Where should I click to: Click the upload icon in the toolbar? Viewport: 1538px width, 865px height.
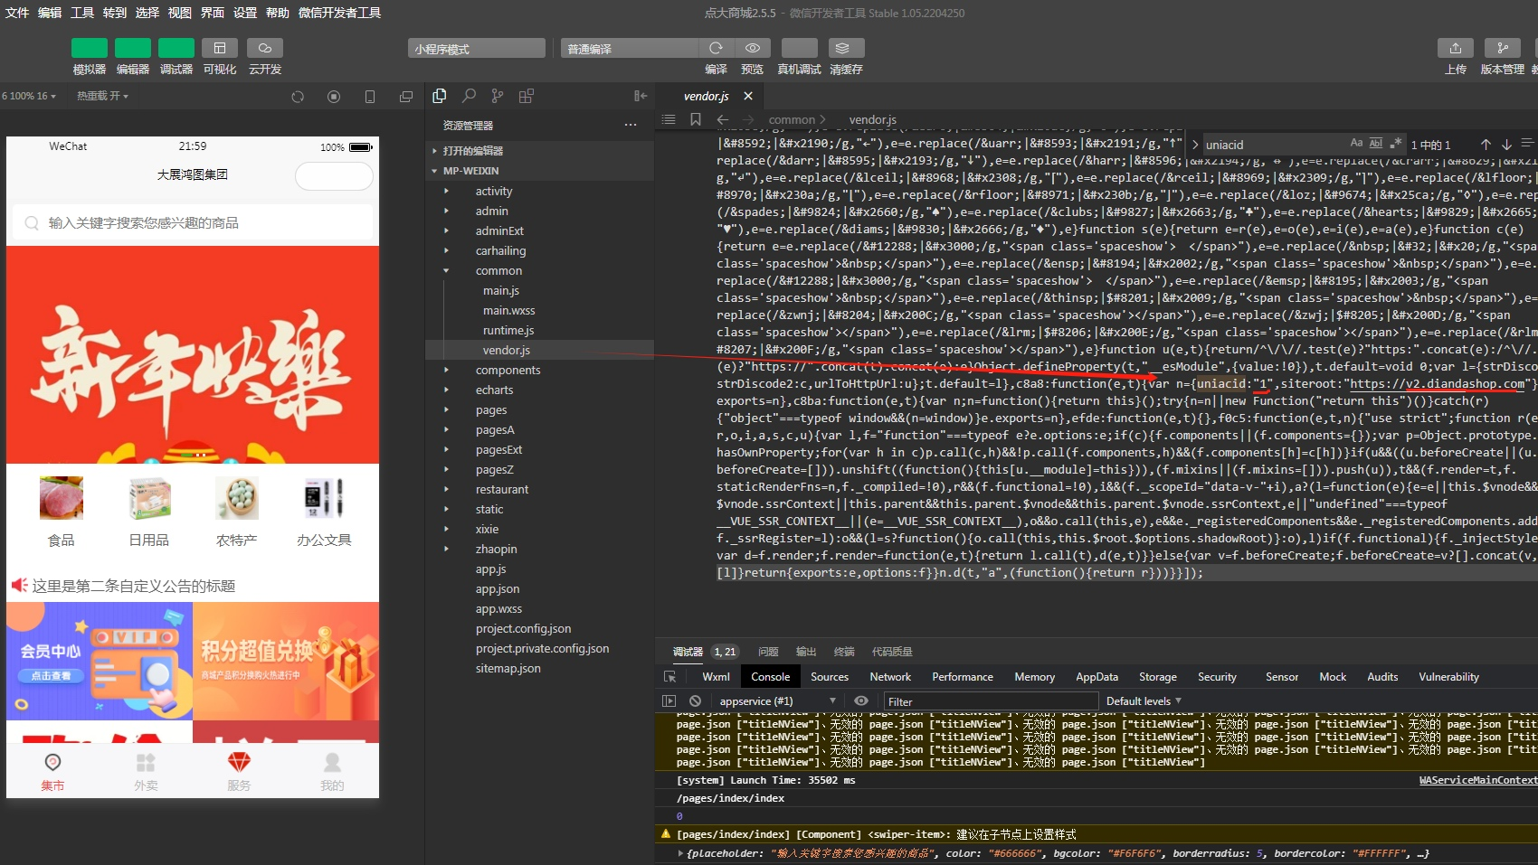[1455, 48]
